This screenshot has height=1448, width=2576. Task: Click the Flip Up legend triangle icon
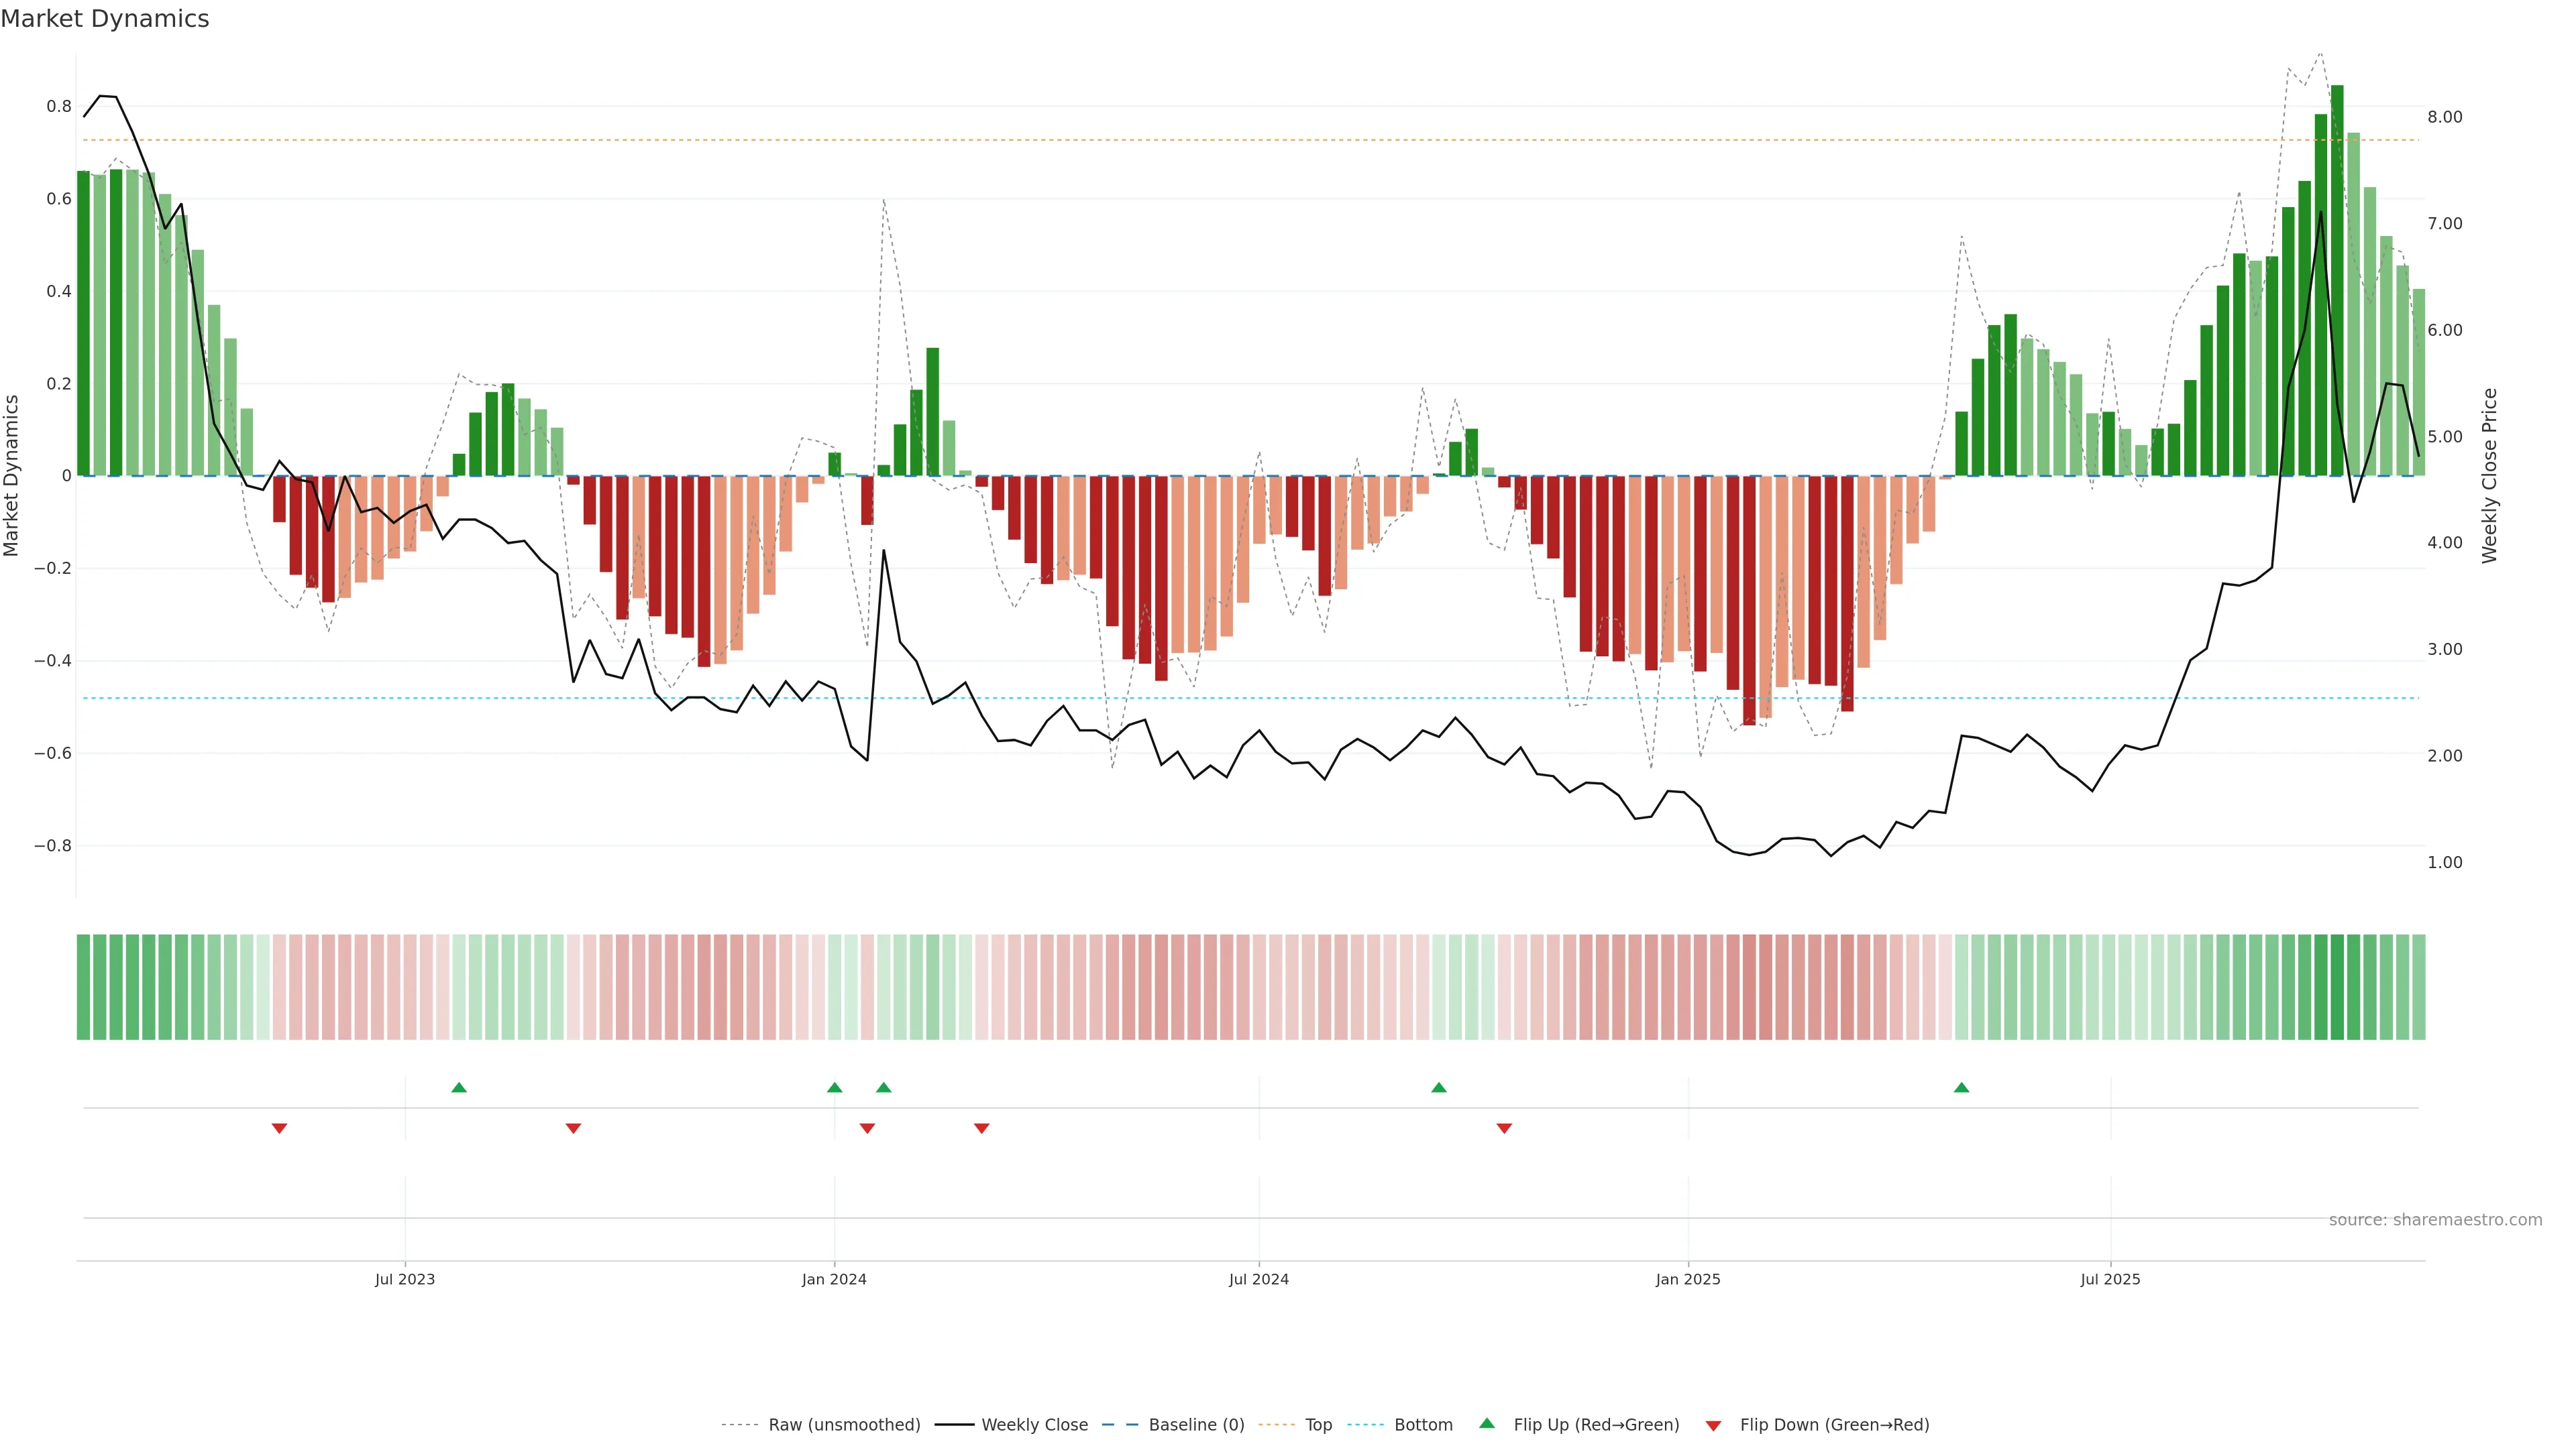point(1487,1423)
